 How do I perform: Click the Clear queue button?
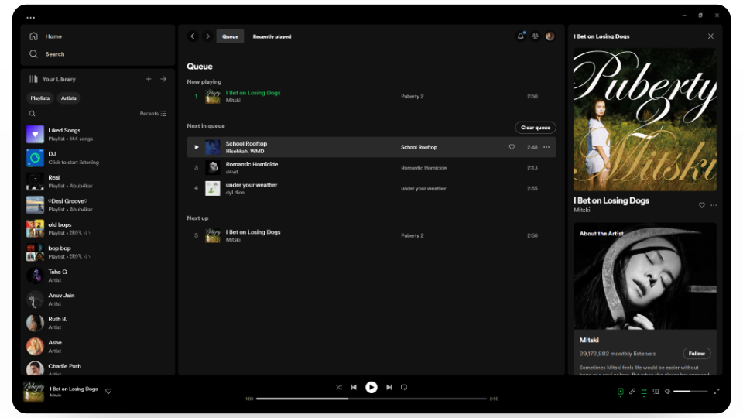click(536, 128)
